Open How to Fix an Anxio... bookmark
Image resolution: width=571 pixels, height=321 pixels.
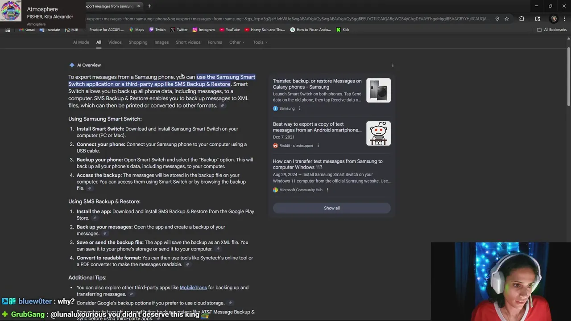click(310, 30)
